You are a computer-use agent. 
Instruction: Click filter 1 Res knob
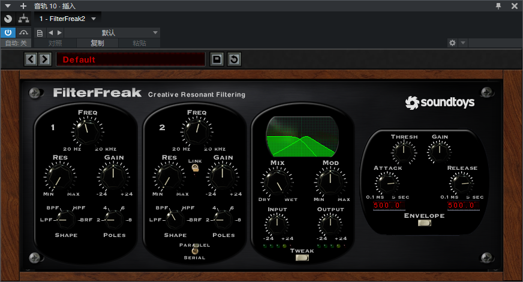click(60, 177)
